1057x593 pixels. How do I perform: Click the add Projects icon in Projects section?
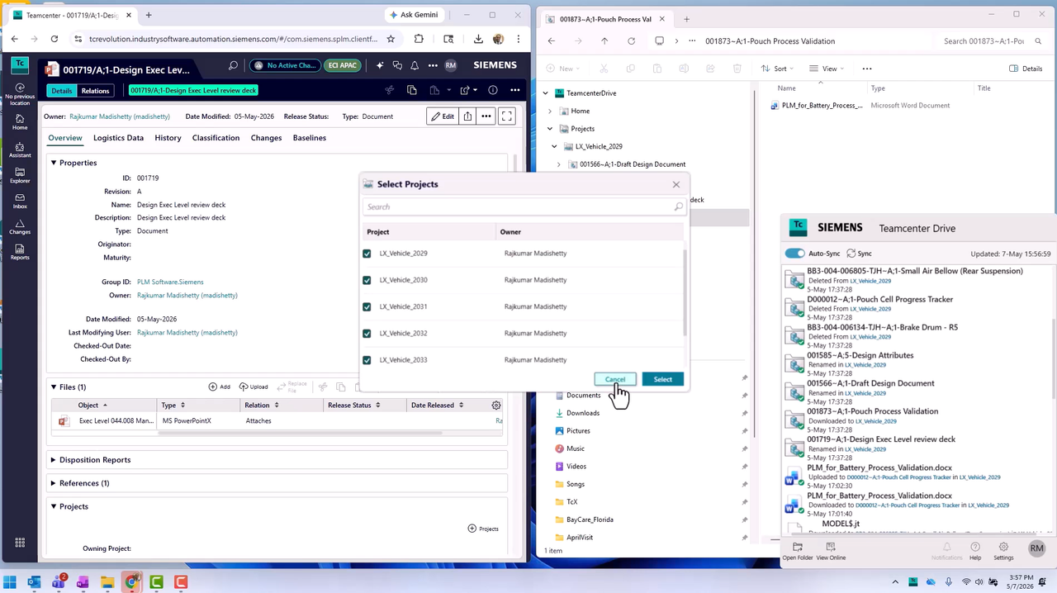(x=483, y=529)
